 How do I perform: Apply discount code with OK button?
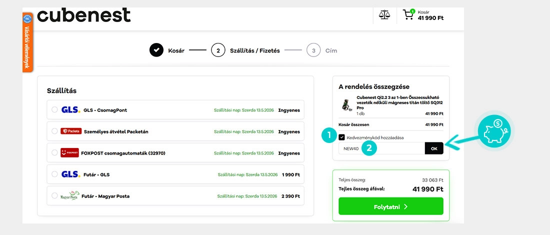click(434, 148)
